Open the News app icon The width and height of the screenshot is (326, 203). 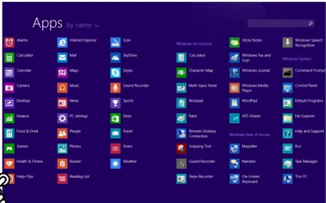[62, 103]
